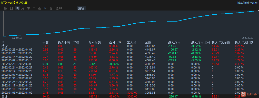The image size is (259, 98).
Task: Click the 16.43 max floating profit
Action: 215,64
